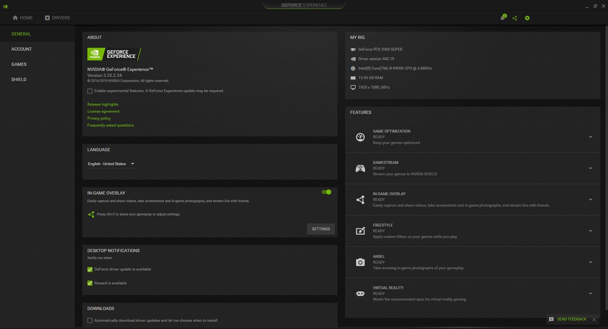Expand the Freestyle feature chevron
Screen dimensions: 608x329
click(x=590, y=231)
